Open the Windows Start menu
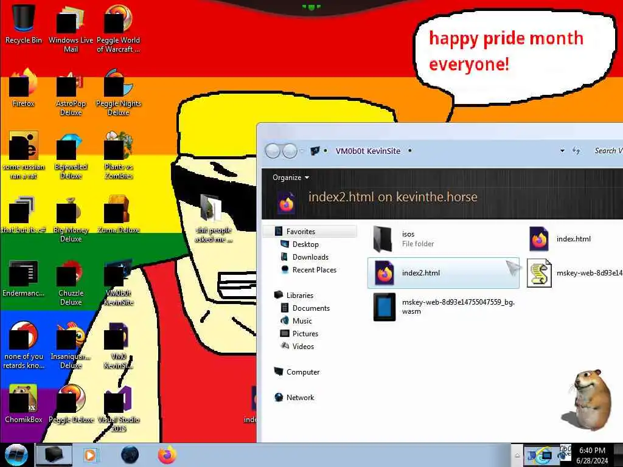 click(16, 455)
